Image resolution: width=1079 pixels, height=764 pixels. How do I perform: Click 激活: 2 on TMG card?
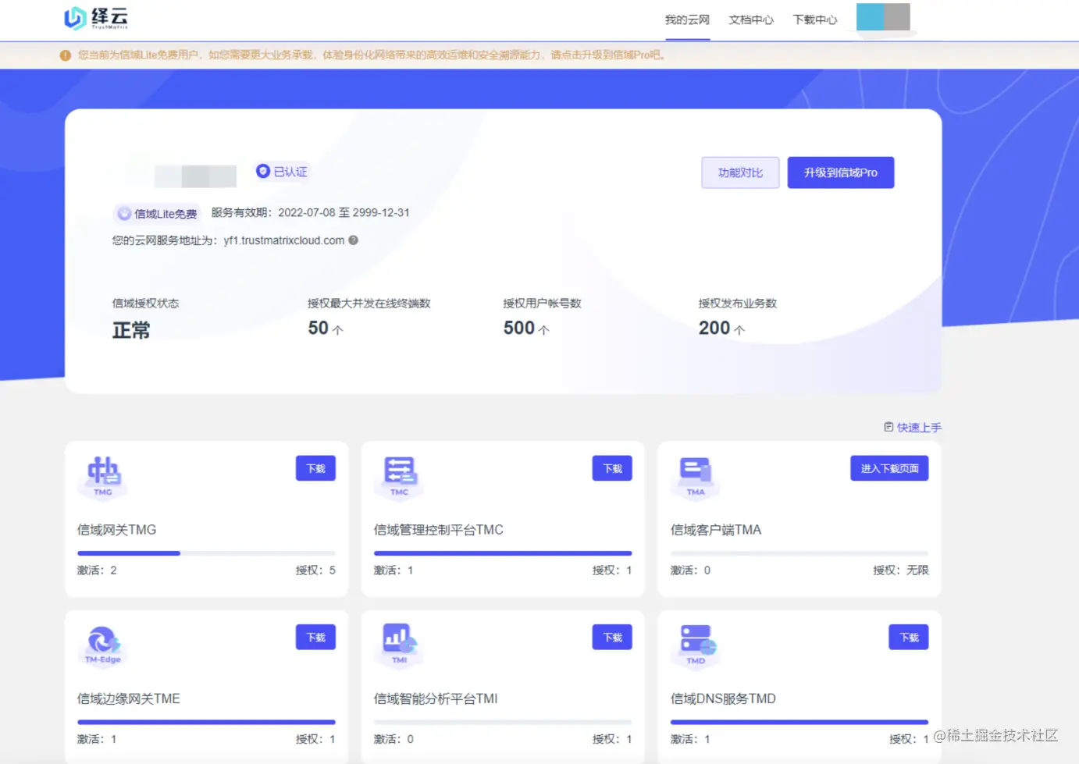[97, 570]
